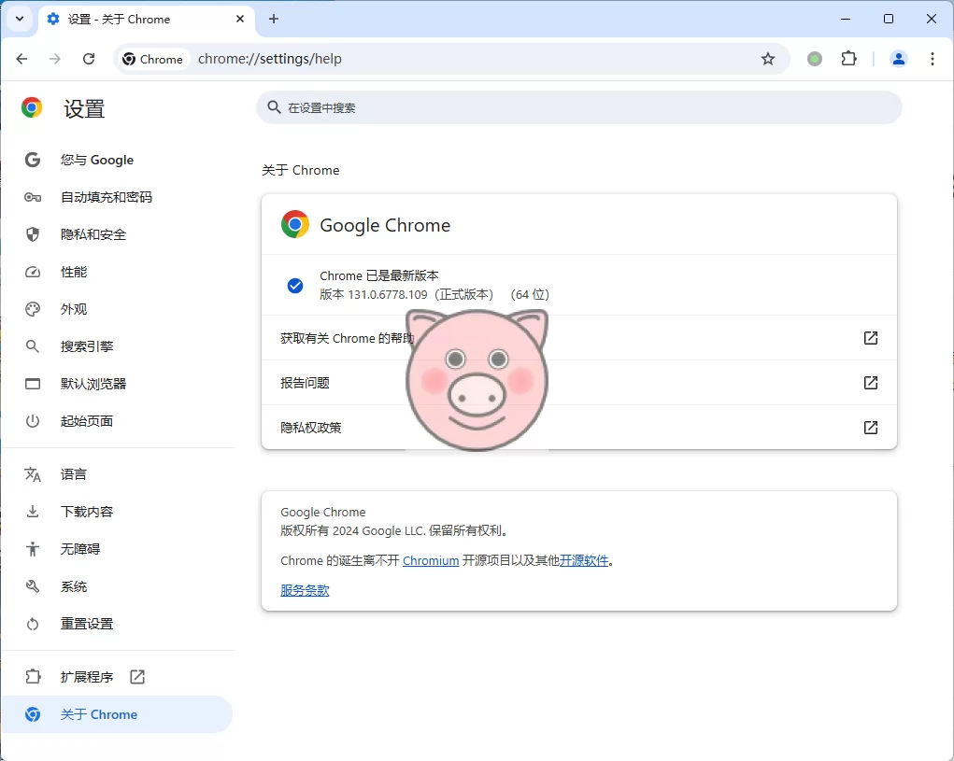Viewport: 954px width, 761px height.
Task: Click the magnifier icon for 搜索引擎
Action: coord(33,346)
